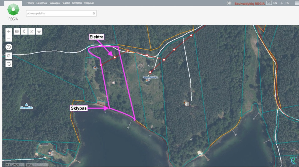Image resolution: width=299 pixels, height=167 pixels.
Task: Clear the address search with X
Action: tap(94, 13)
